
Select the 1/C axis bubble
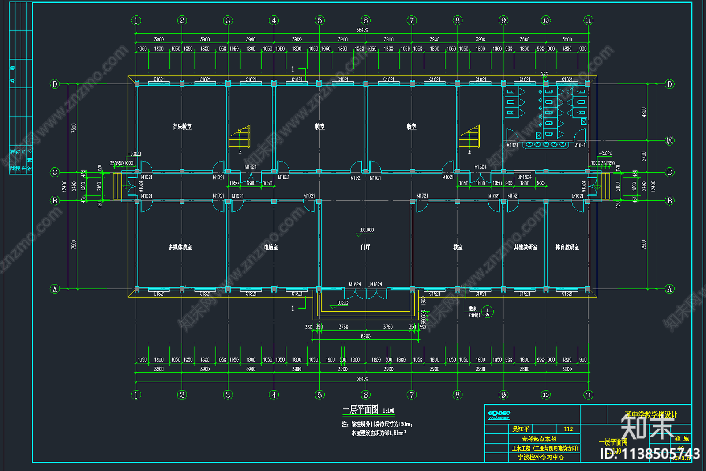[x=669, y=140]
